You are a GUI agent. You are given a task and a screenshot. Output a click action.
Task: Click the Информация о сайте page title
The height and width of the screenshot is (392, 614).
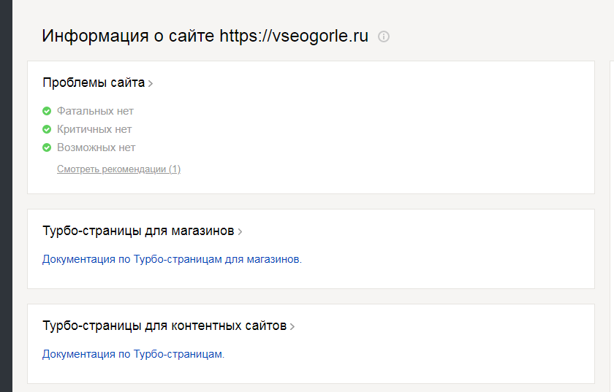(x=128, y=36)
